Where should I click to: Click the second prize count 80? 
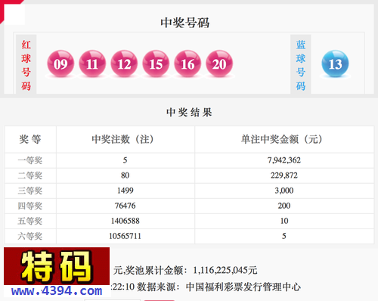[x=125, y=175]
